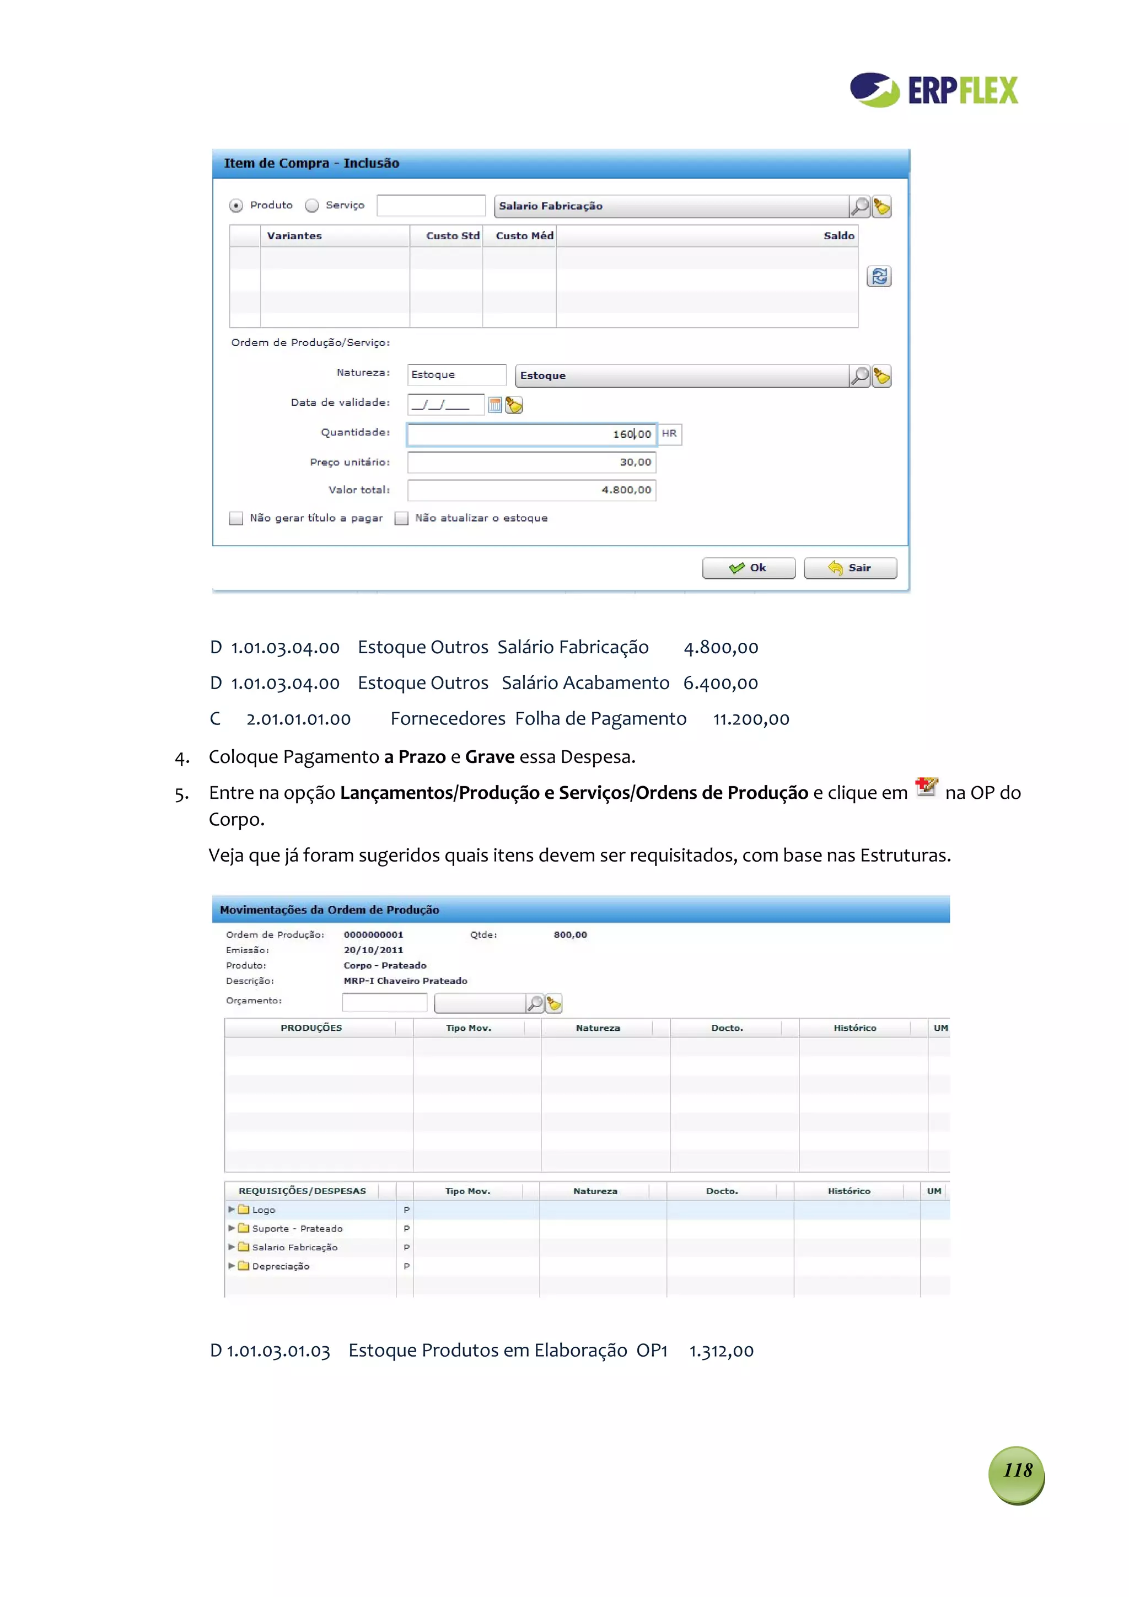Enable Não atualizar o estoque checkbox

[401, 519]
